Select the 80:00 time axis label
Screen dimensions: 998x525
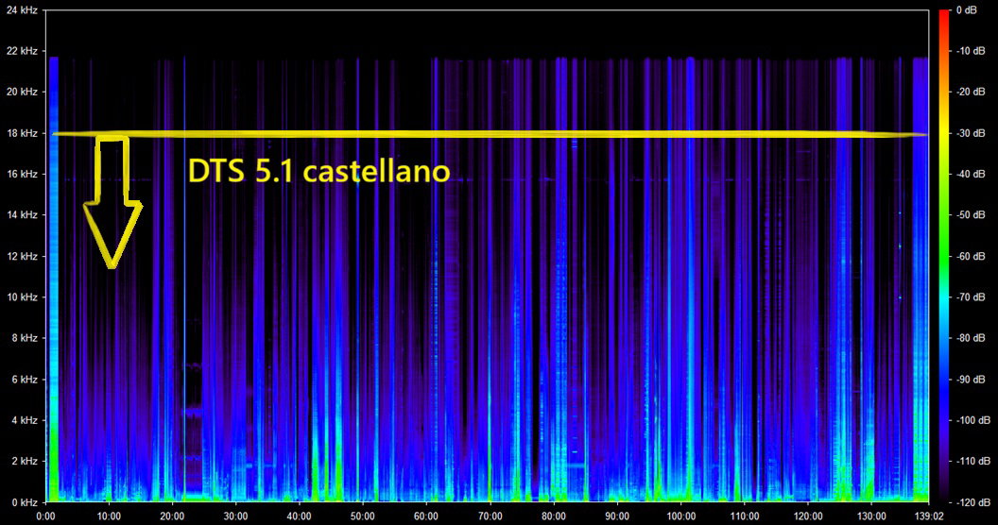[554, 517]
